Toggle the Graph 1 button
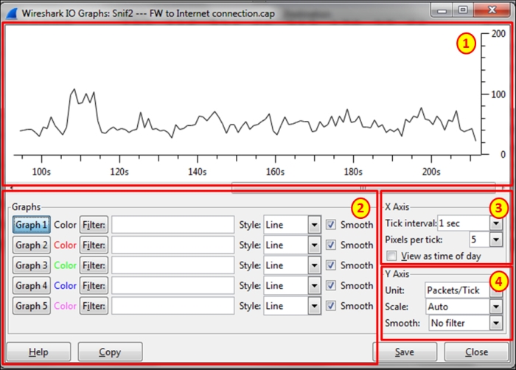Viewport: 516px width, 370px height. 32,225
